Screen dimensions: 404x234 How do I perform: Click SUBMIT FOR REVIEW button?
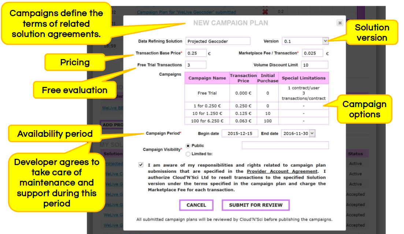tap(256, 205)
